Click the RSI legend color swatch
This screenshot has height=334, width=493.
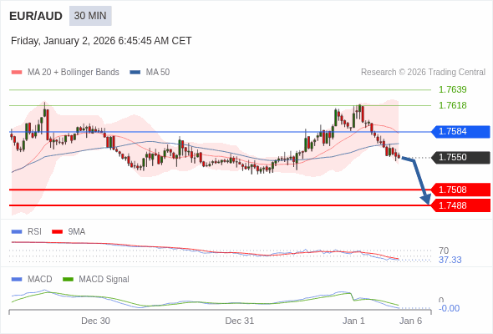pos(17,232)
